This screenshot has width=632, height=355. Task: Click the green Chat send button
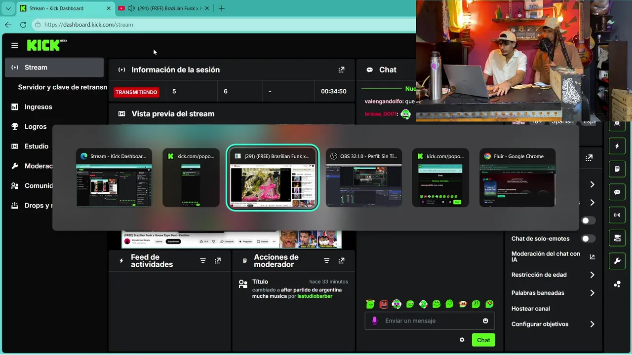click(x=483, y=340)
